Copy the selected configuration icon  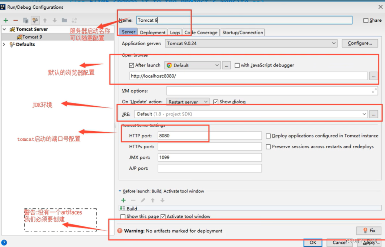[26, 20]
